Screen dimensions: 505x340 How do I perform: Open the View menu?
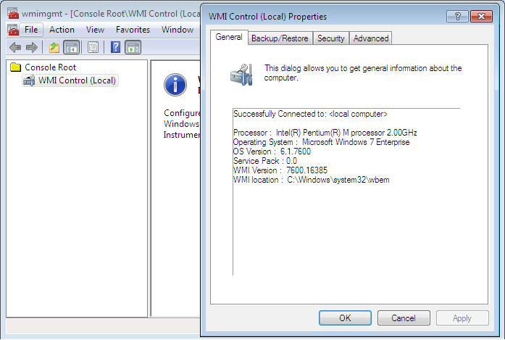point(95,30)
